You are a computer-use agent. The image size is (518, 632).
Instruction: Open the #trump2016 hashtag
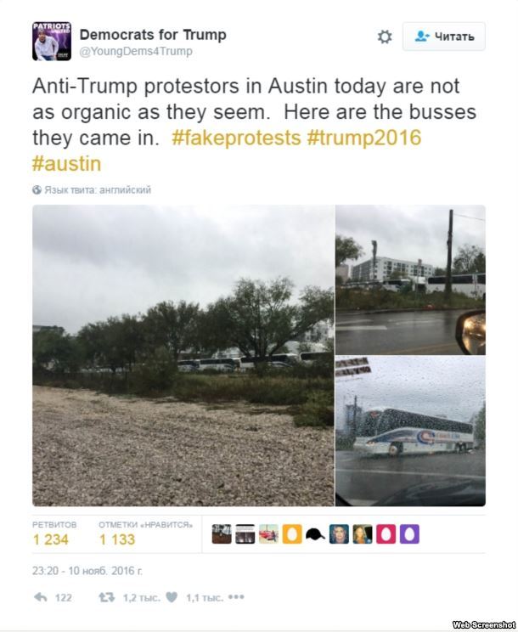click(x=364, y=138)
